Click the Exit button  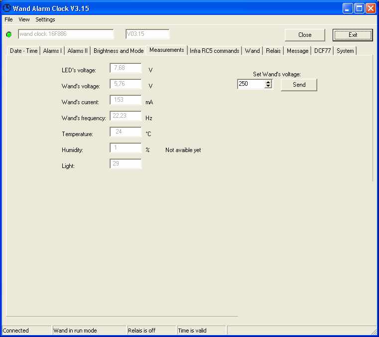353,35
